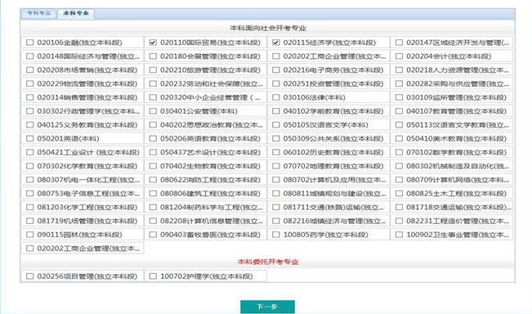Tick the 070302化学教育 checkbox

pos(30,166)
